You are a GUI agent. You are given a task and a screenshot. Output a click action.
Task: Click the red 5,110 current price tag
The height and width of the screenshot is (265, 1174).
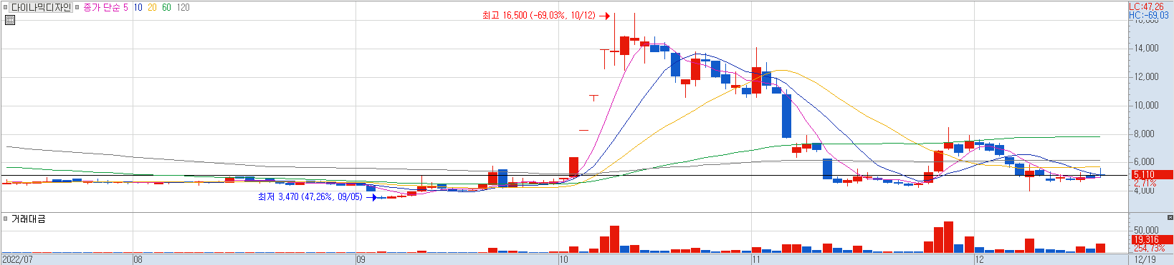click(1152, 174)
